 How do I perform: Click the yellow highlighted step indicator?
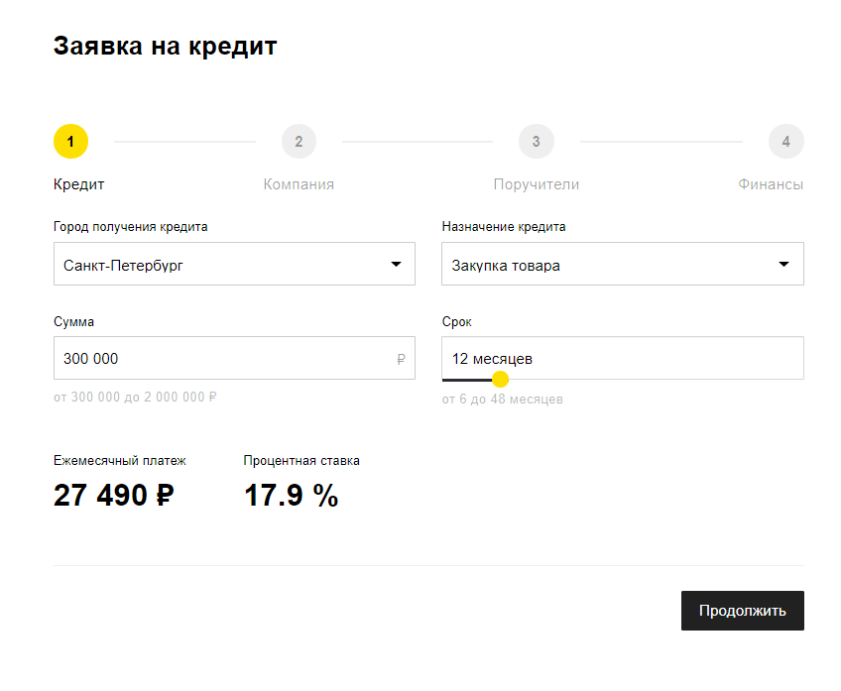(70, 141)
